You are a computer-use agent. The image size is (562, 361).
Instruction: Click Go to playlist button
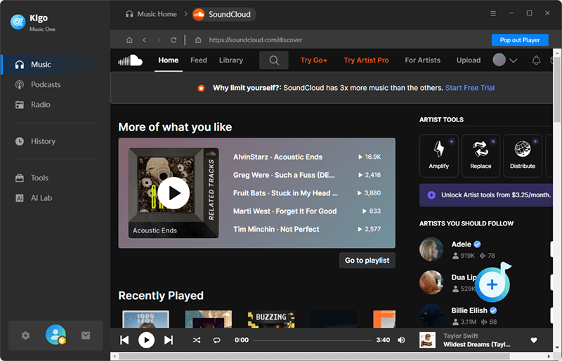[x=367, y=261]
